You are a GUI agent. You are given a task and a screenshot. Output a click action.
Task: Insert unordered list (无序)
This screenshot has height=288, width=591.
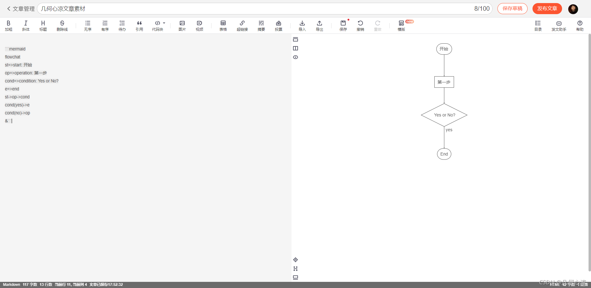[x=88, y=26]
